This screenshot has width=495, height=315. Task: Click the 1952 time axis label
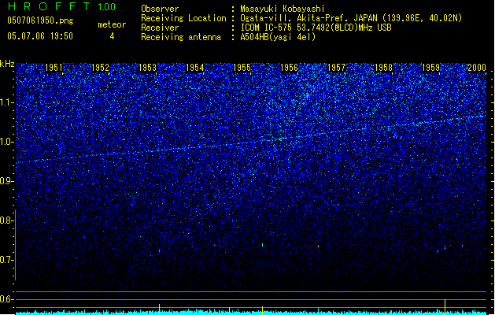[100, 67]
